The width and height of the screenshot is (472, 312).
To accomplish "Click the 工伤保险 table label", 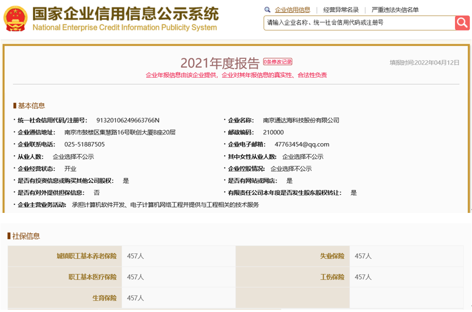I will click(332, 277).
